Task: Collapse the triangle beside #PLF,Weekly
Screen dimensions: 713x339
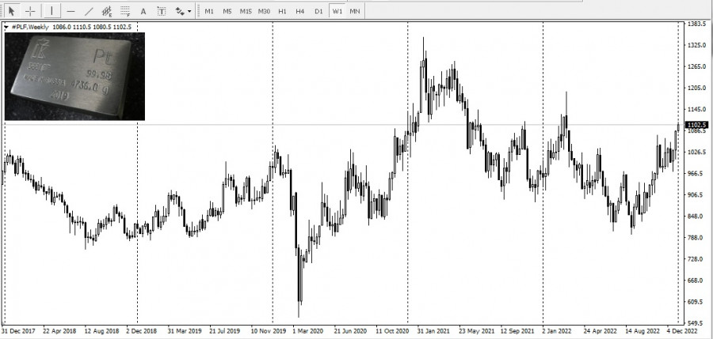Action: pyautogui.click(x=6, y=27)
